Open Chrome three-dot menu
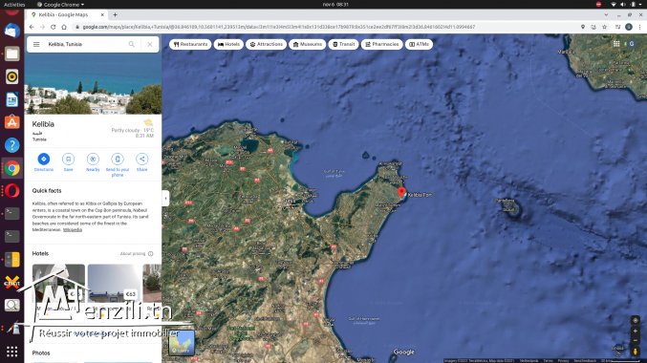This screenshot has width=647, height=363. click(x=639, y=27)
